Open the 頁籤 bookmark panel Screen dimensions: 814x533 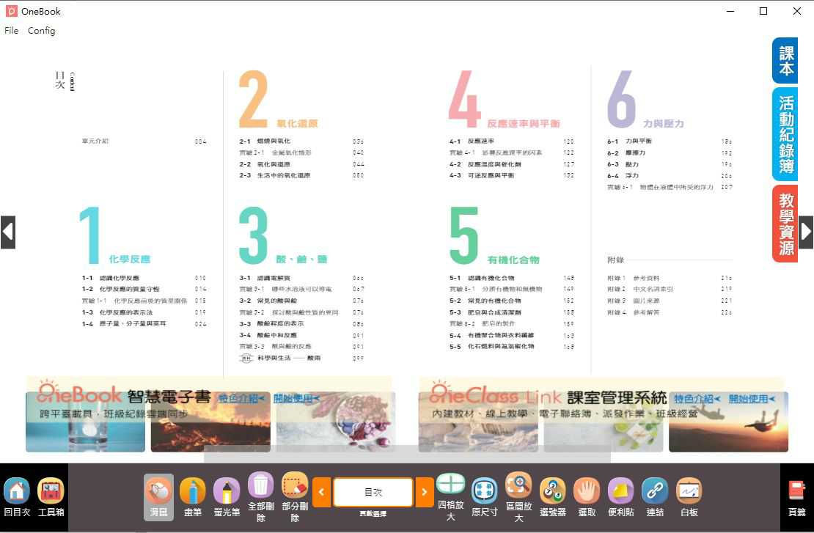797,497
